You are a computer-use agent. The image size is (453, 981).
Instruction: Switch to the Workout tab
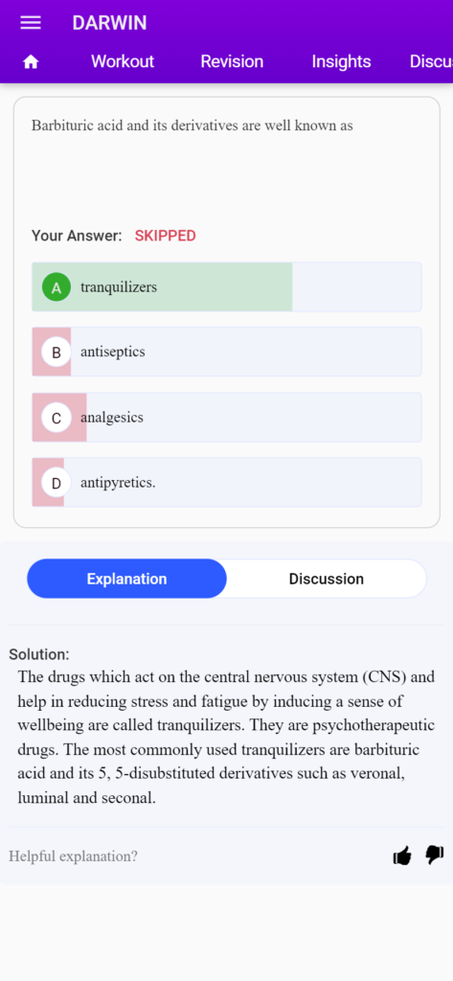[x=123, y=61]
